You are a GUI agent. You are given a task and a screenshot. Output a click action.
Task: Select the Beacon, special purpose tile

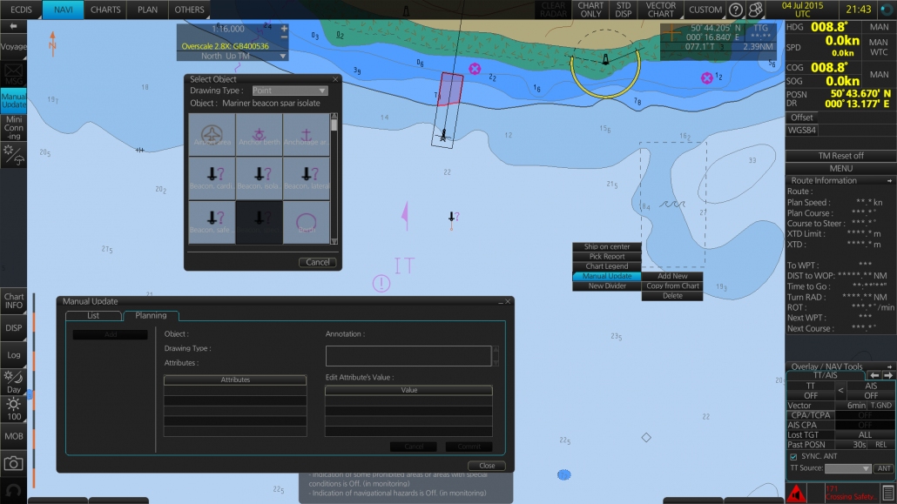click(x=260, y=223)
